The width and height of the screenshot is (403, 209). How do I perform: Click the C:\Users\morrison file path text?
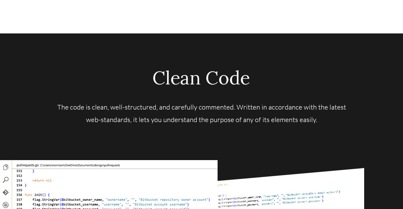(80, 165)
